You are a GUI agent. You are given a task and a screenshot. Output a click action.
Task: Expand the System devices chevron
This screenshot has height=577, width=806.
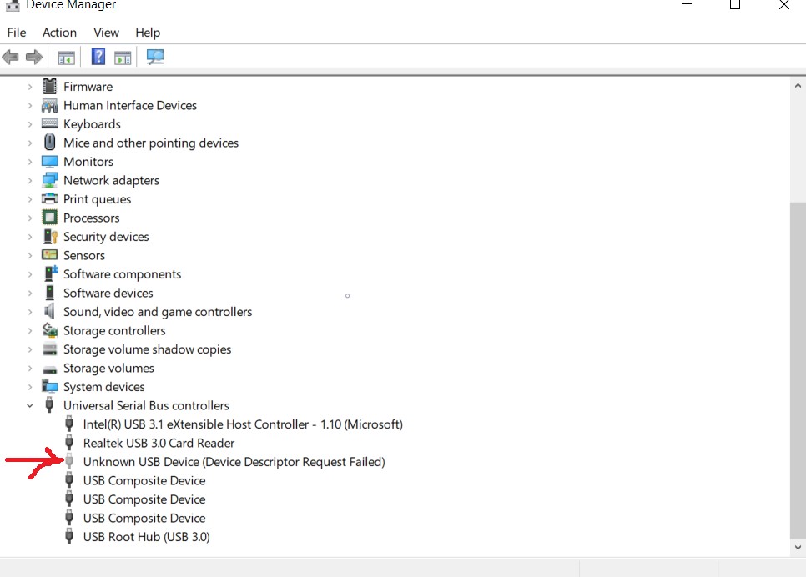click(30, 387)
